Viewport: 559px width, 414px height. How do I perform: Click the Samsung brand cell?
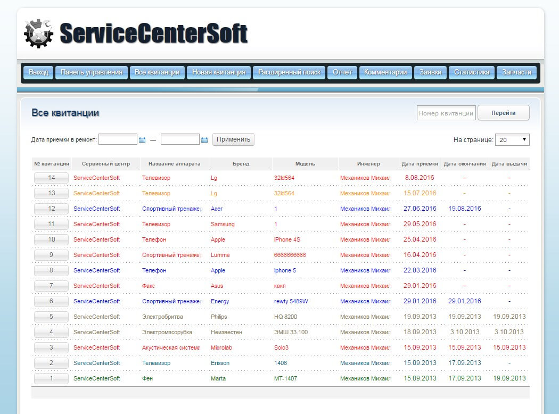pyautogui.click(x=223, y=224)
